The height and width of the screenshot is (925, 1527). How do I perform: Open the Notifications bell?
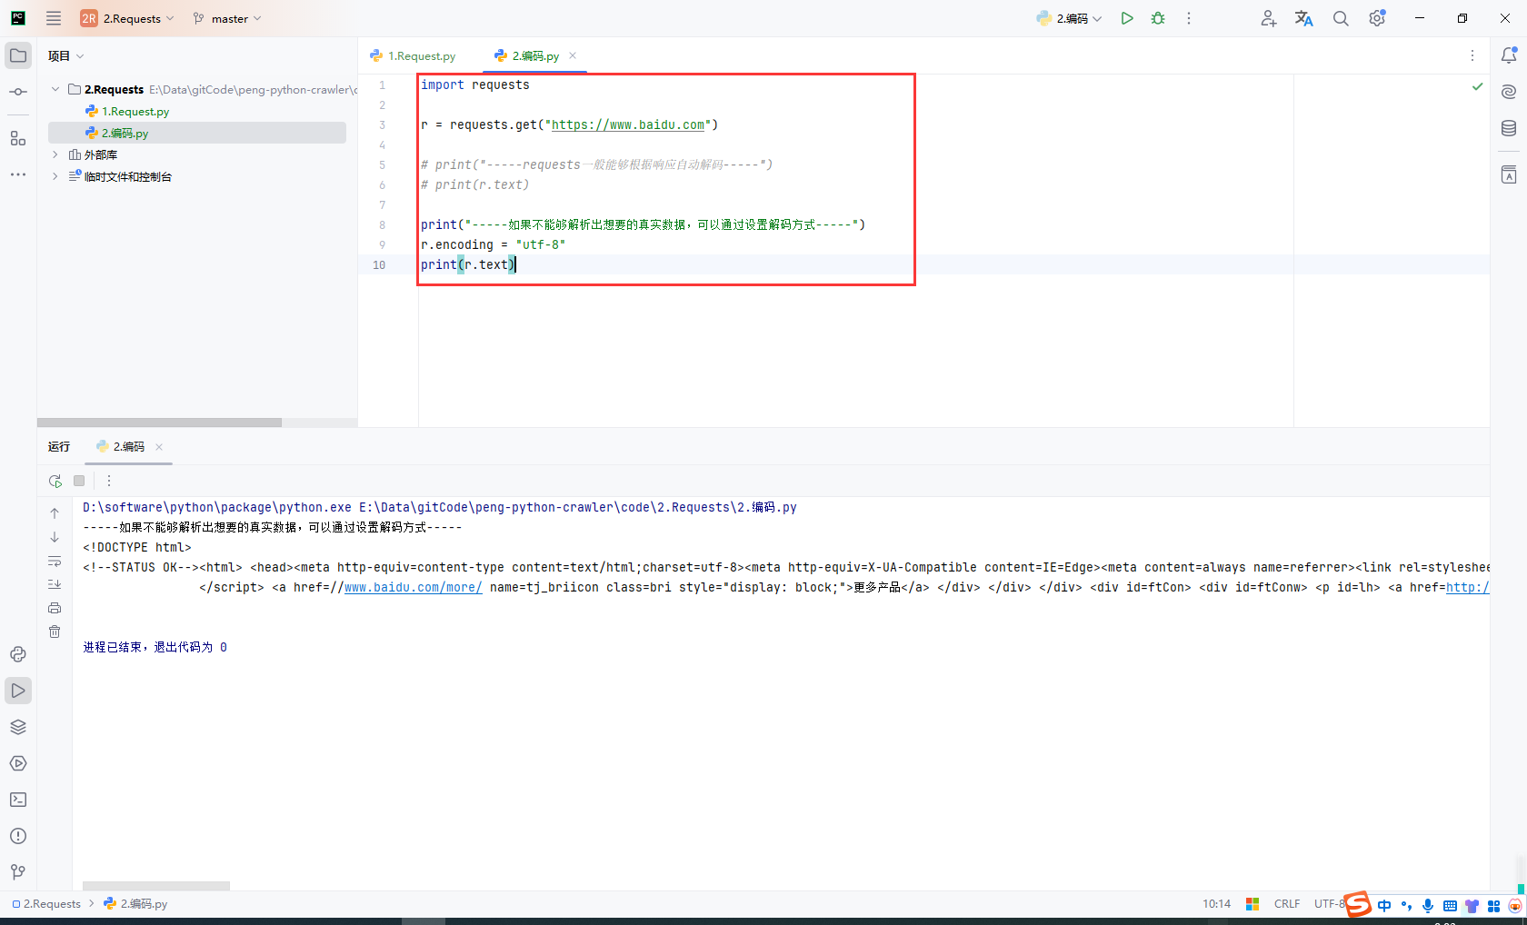pyautogui.click(x=1509, y=55)
